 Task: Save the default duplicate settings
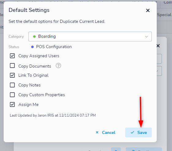click(x=138, y=132)
